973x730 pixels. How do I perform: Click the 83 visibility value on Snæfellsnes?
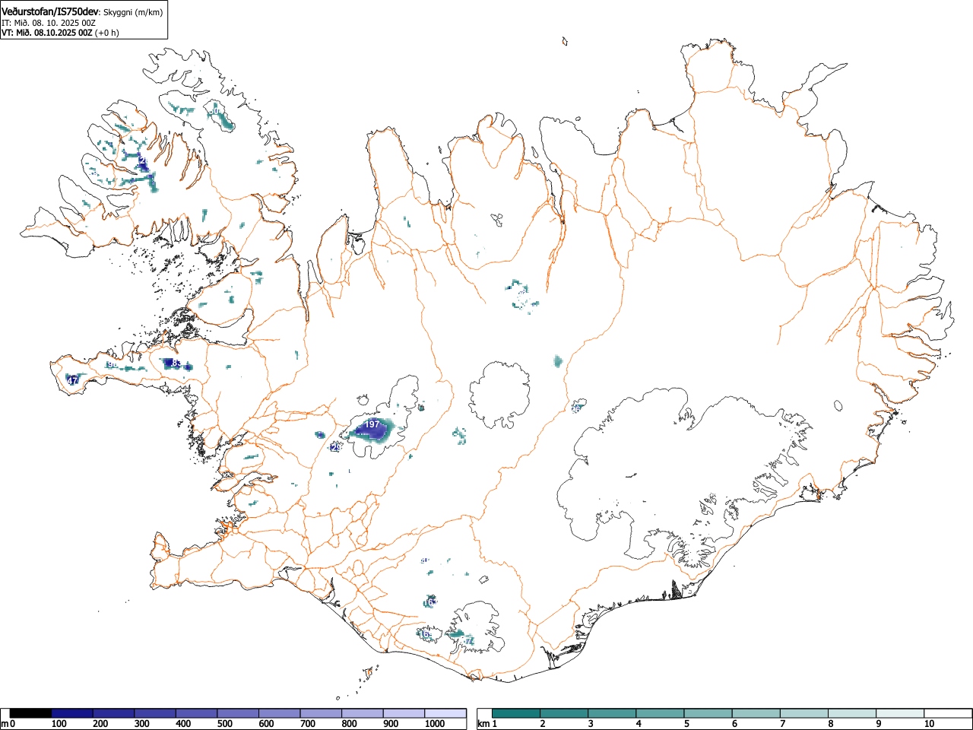click(x=175, y=363)
